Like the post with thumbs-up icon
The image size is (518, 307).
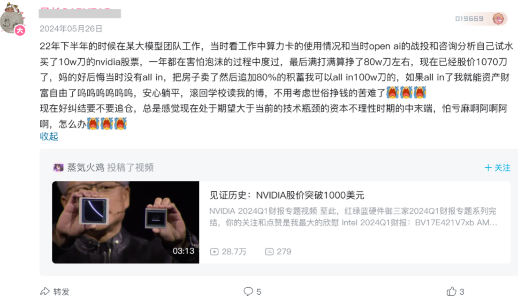point(451,291)
